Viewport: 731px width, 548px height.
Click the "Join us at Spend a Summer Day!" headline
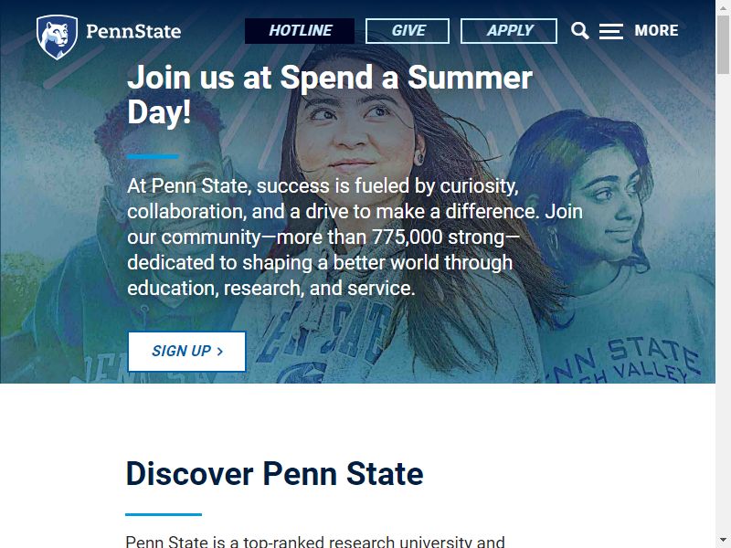(x=330, y=95)
